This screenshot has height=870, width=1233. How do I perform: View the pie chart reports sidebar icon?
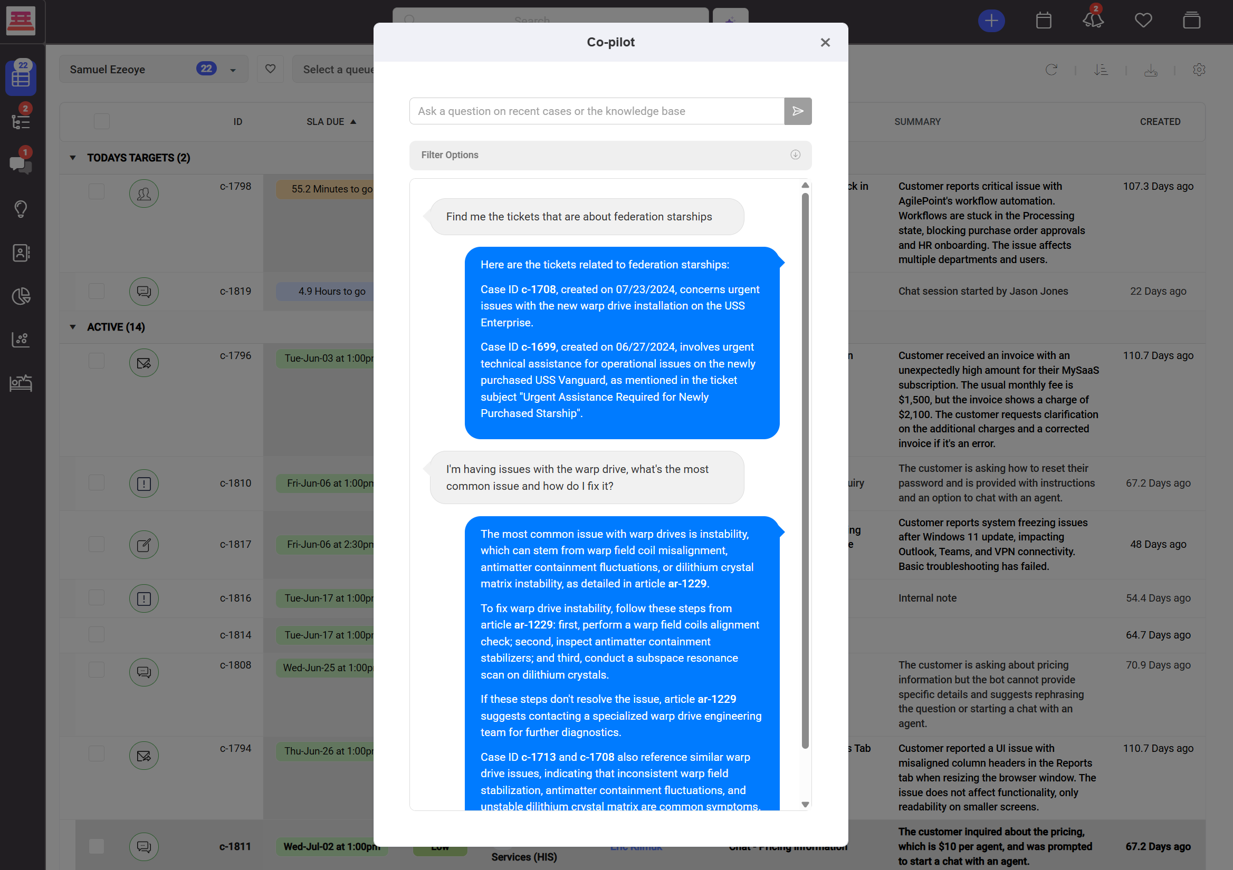tap(21, 296)
